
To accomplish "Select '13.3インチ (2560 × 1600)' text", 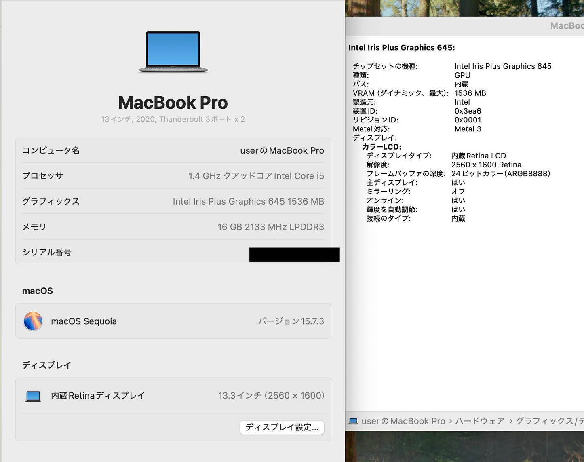I will pos(271,396).
